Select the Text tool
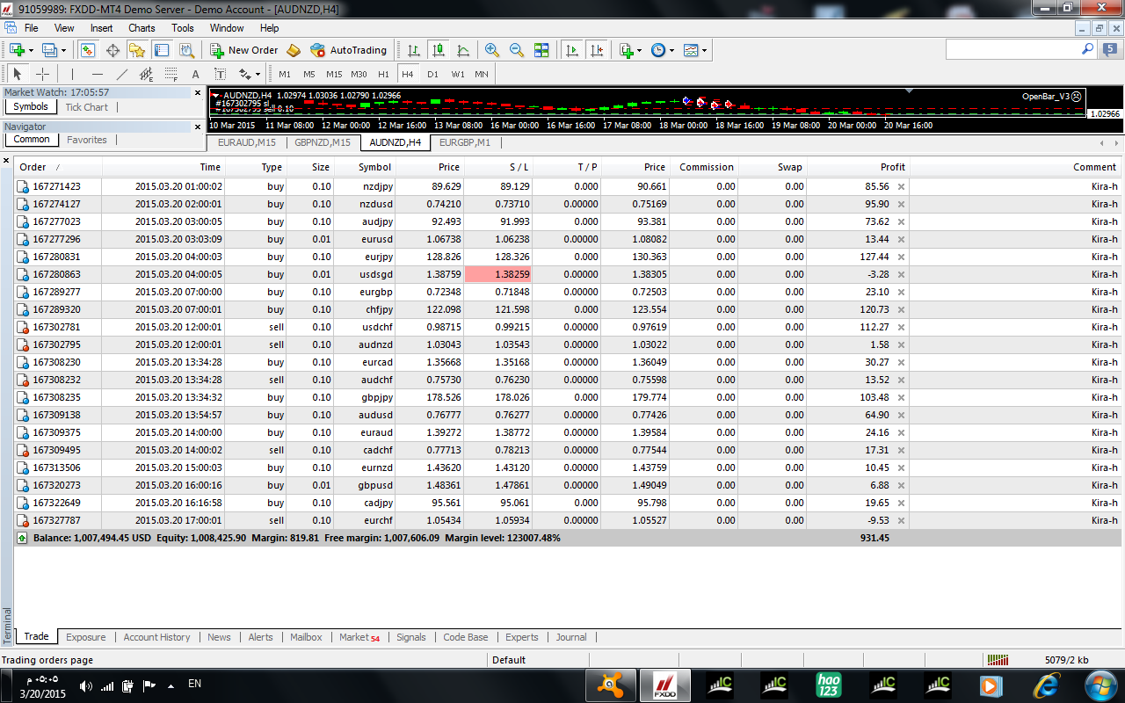 tap(196, 74)
